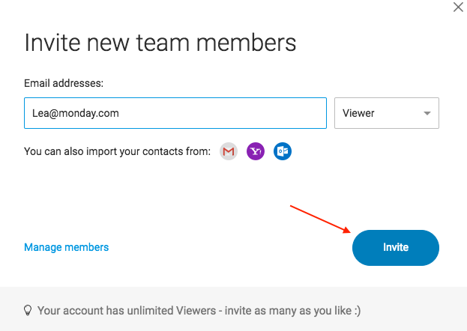Screen dimensions: 467x331
Task: Open the Manage members link
Action: (x=67, y=247)
